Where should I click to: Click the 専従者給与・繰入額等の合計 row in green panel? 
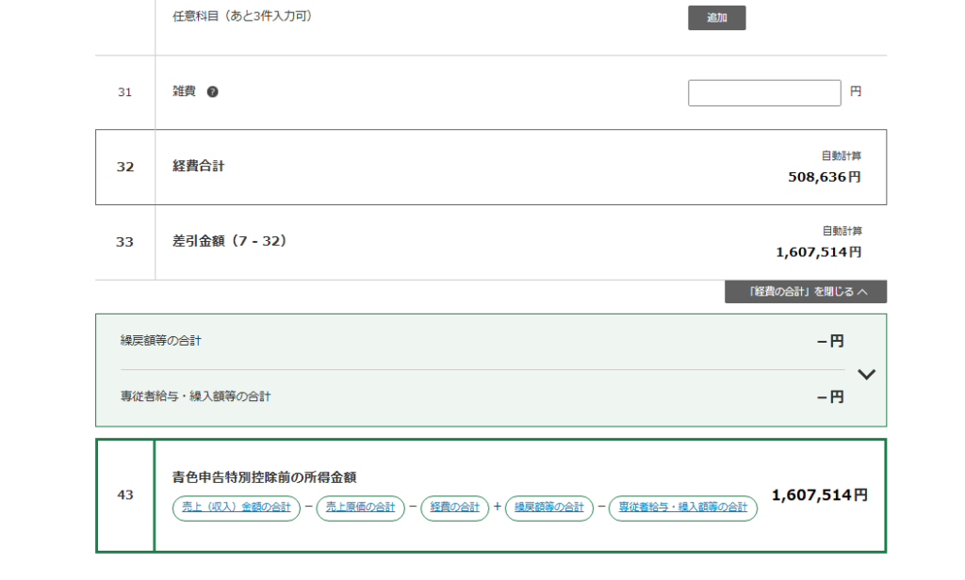click(196, 397)
